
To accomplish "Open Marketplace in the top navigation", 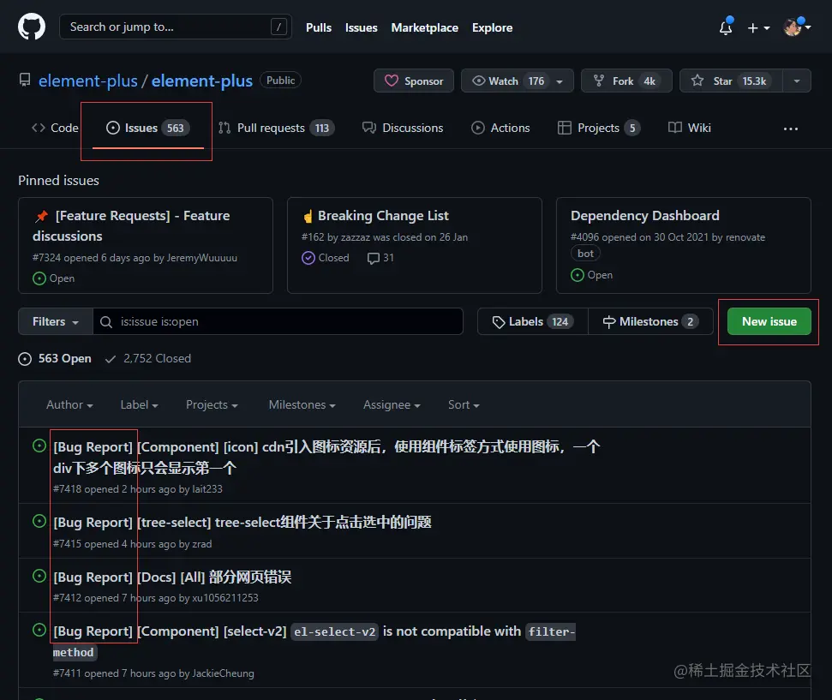I will (x=424, y=27).
